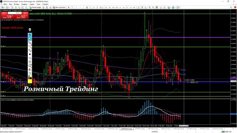Toggle MN monthly timeframe button

tap(134, 7)
